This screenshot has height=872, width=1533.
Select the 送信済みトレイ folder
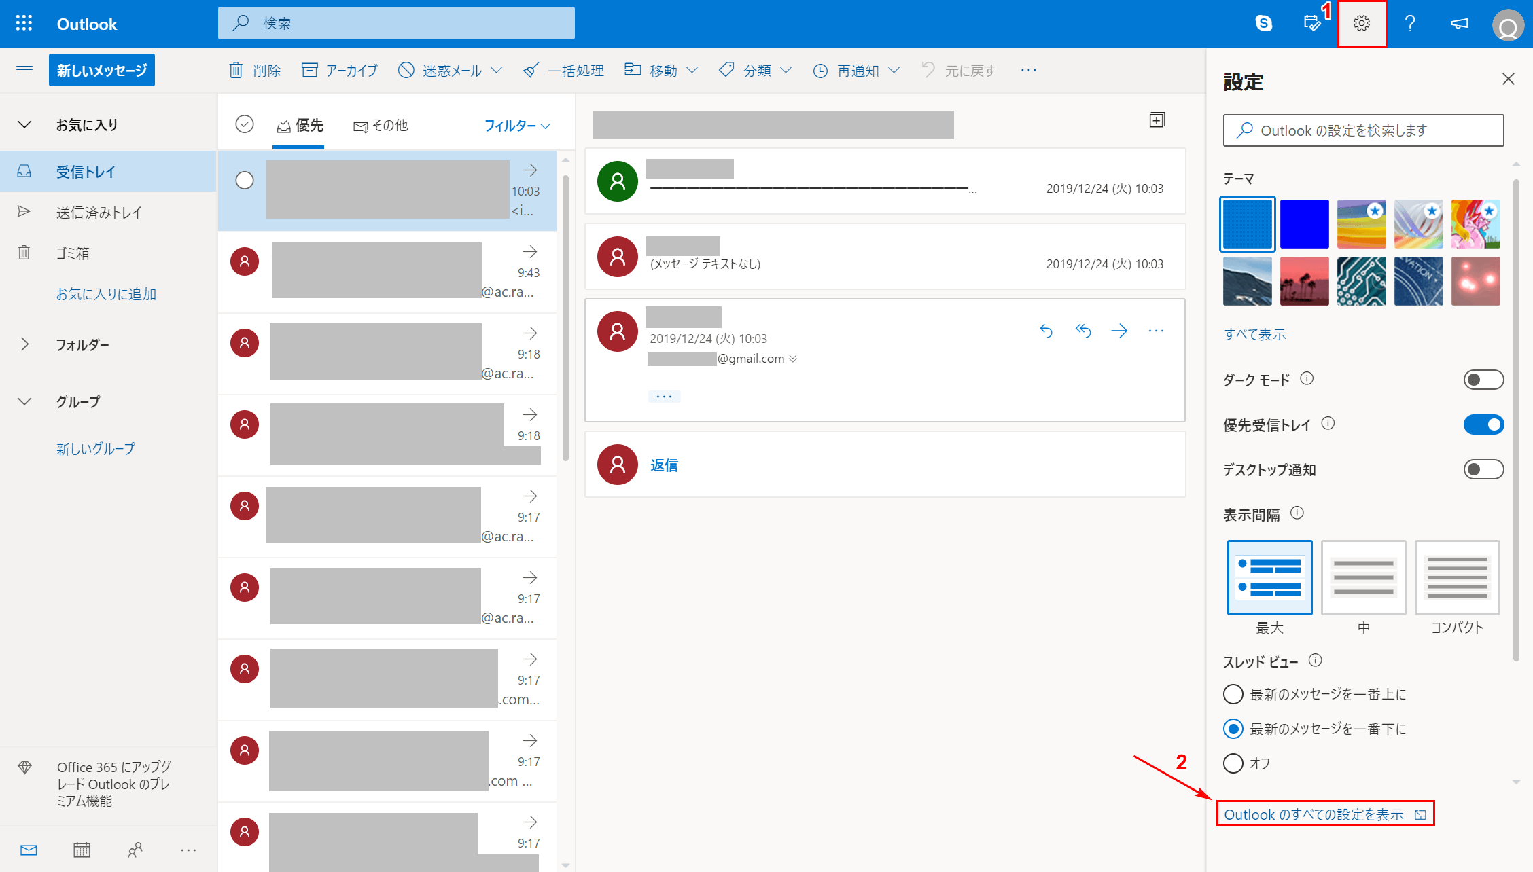[99, 213]
